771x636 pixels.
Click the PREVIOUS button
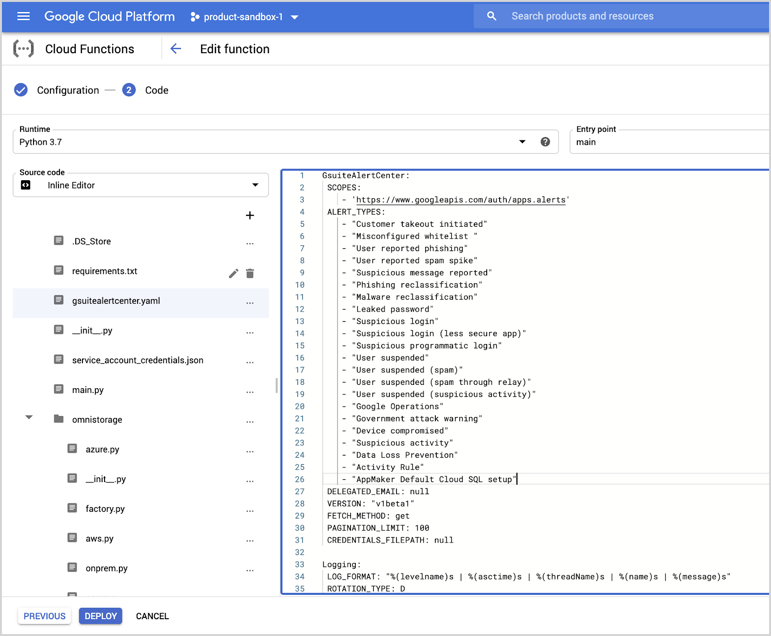[44, 616]
